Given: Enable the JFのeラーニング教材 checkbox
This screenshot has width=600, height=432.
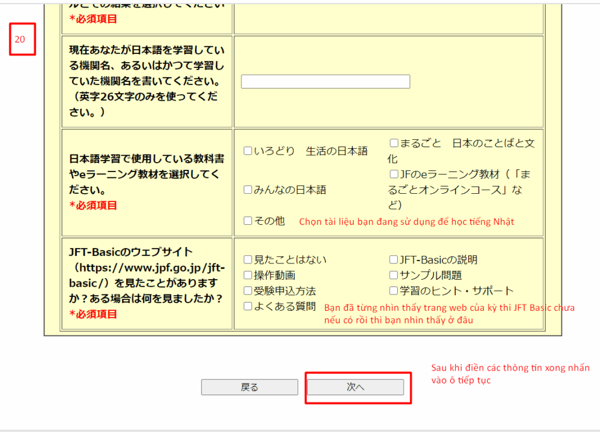Looking at the screenshot, I should 394,174.
